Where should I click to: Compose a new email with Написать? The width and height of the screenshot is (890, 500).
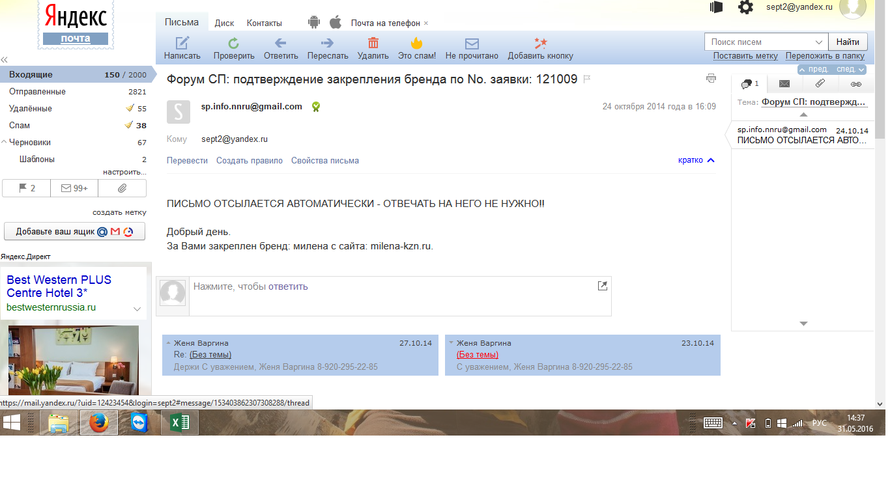182,49
